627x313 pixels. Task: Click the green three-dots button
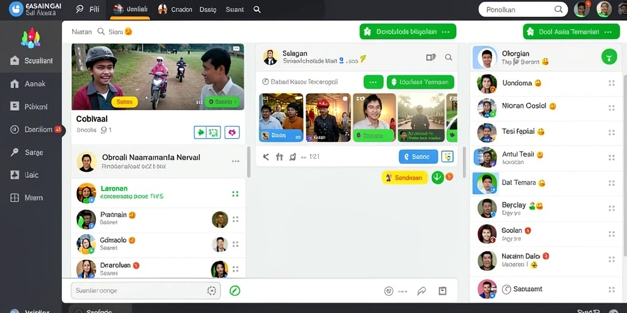374,83
